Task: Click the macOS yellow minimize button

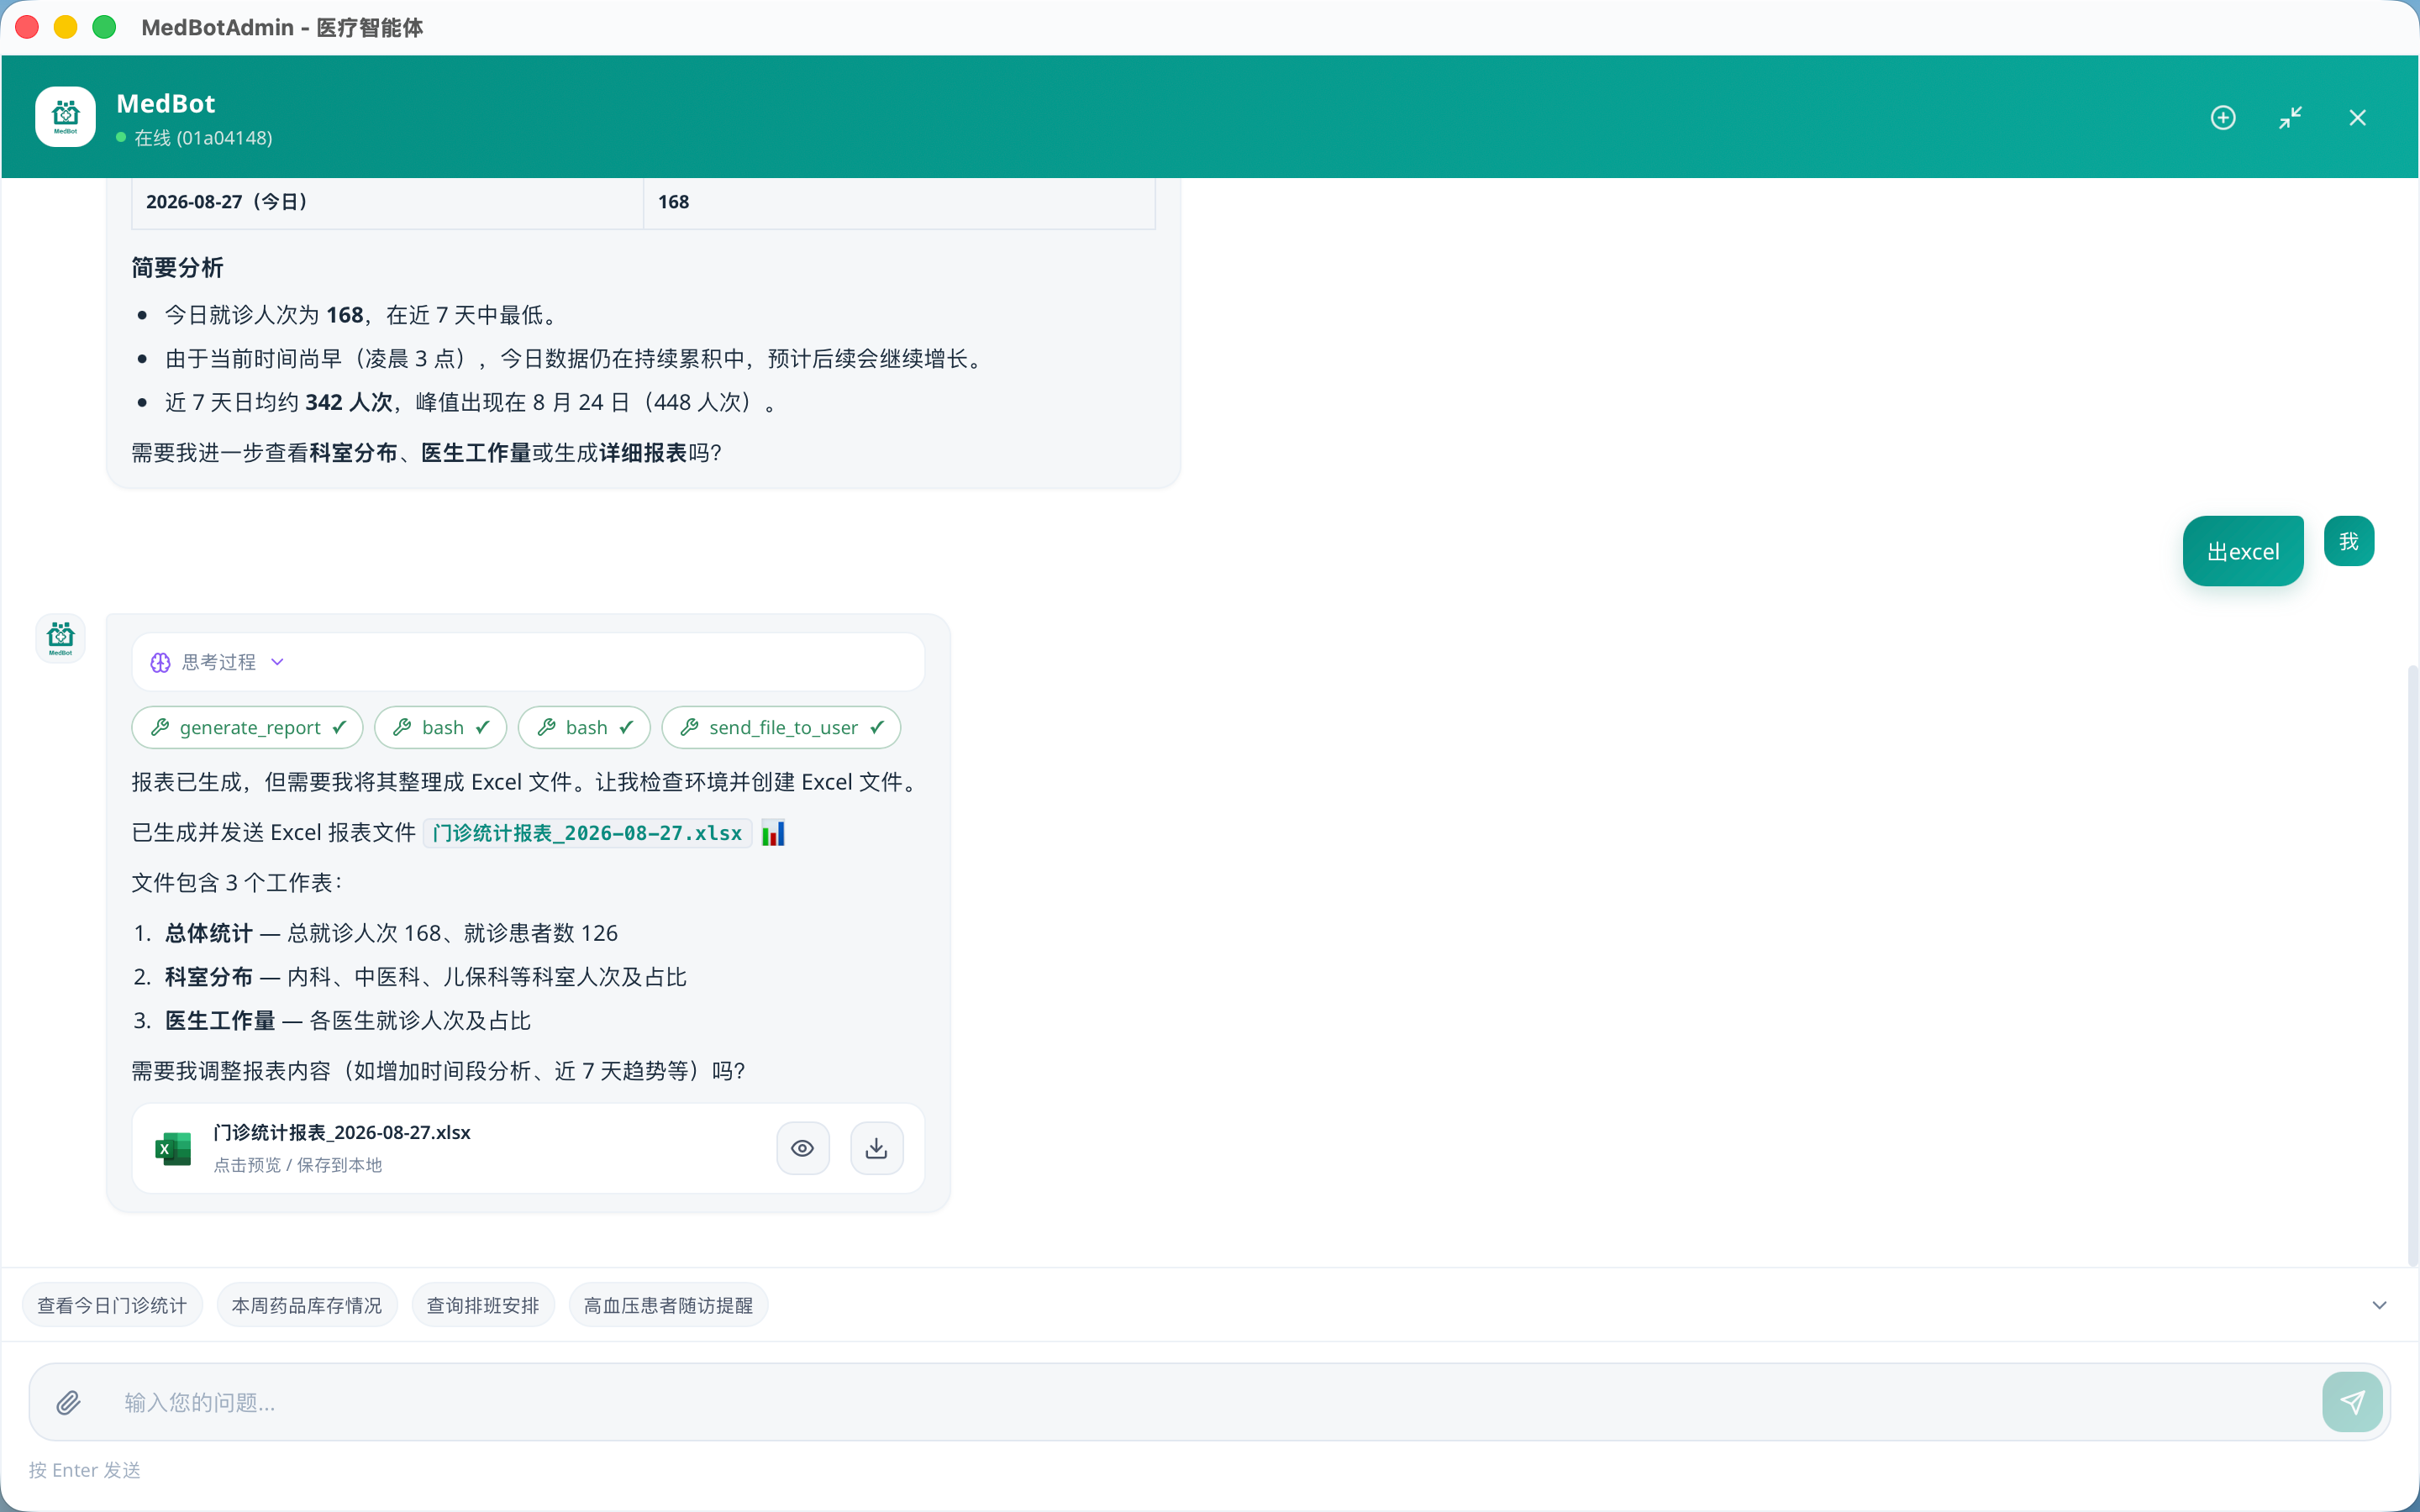Action: tap(66, 27)
